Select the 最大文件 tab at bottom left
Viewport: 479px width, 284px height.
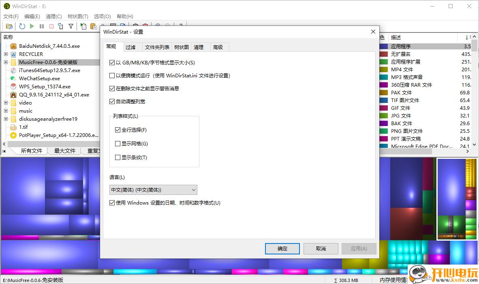pyautogui.click(x=65, y=150)
